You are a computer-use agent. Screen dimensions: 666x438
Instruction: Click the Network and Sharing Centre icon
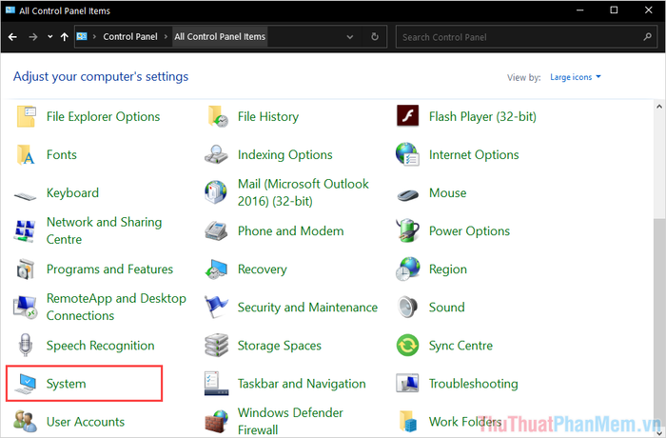[25, 231]
